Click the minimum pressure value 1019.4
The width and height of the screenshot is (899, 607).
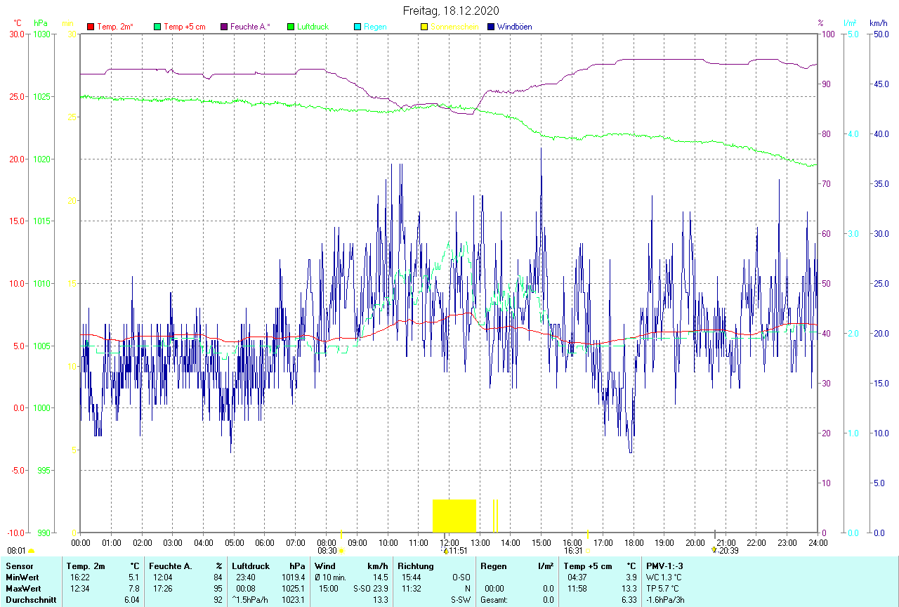(294, 577)
